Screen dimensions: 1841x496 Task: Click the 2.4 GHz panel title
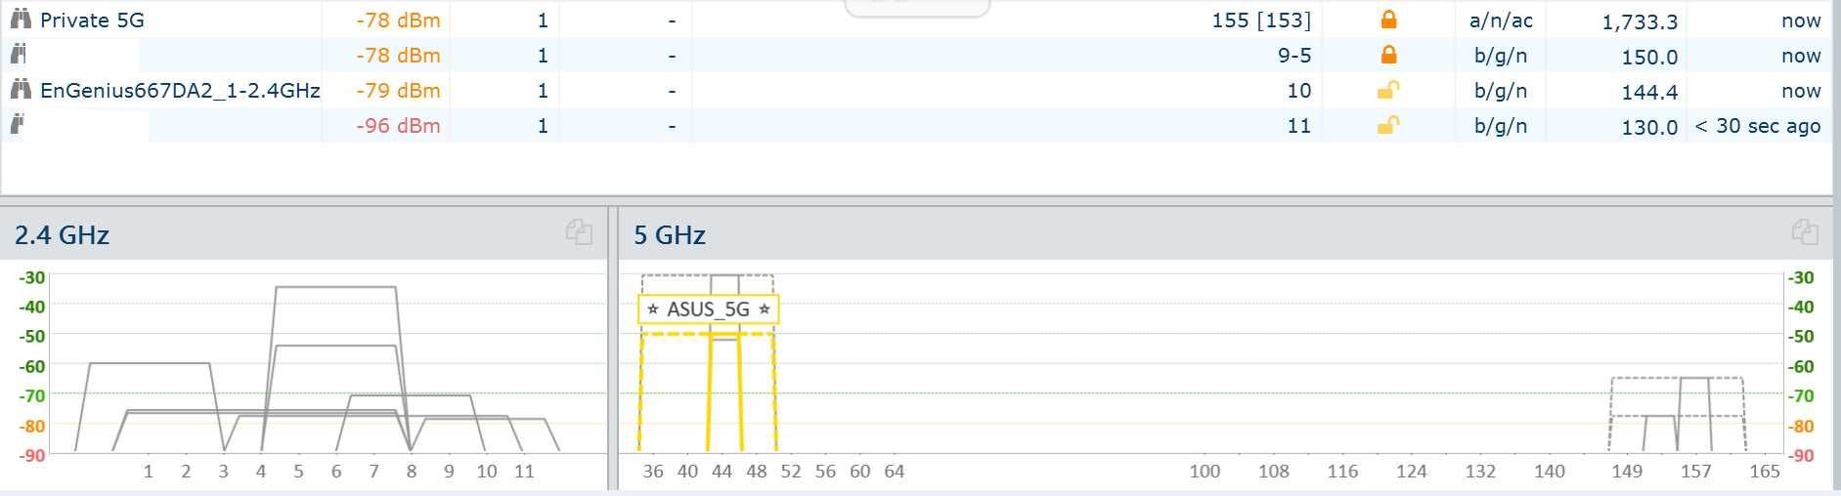pos(62,235)
